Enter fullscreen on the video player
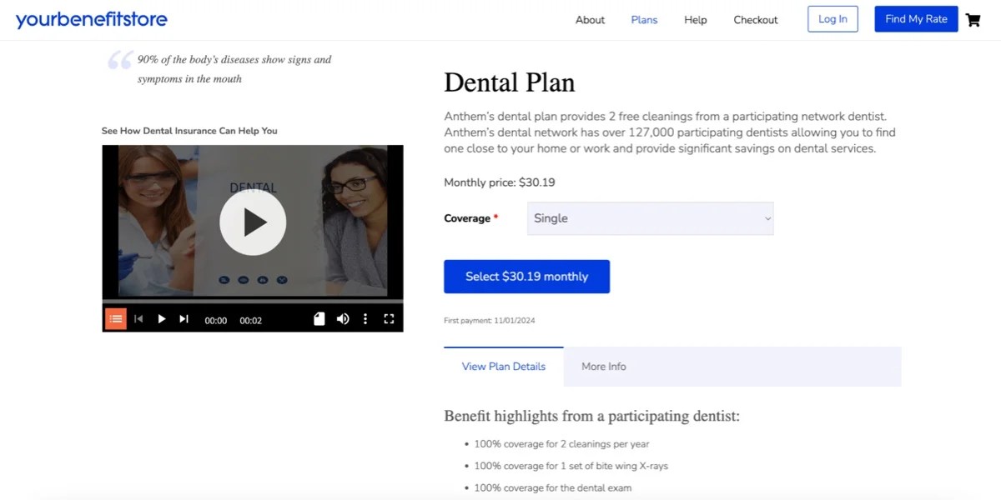 coord(387,318)
